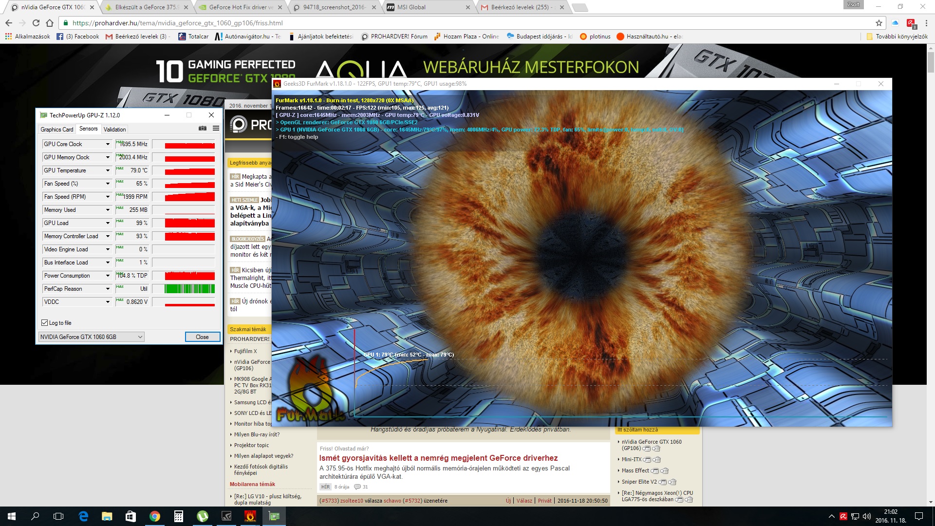Click the Privát message link

tap(545, 501)
